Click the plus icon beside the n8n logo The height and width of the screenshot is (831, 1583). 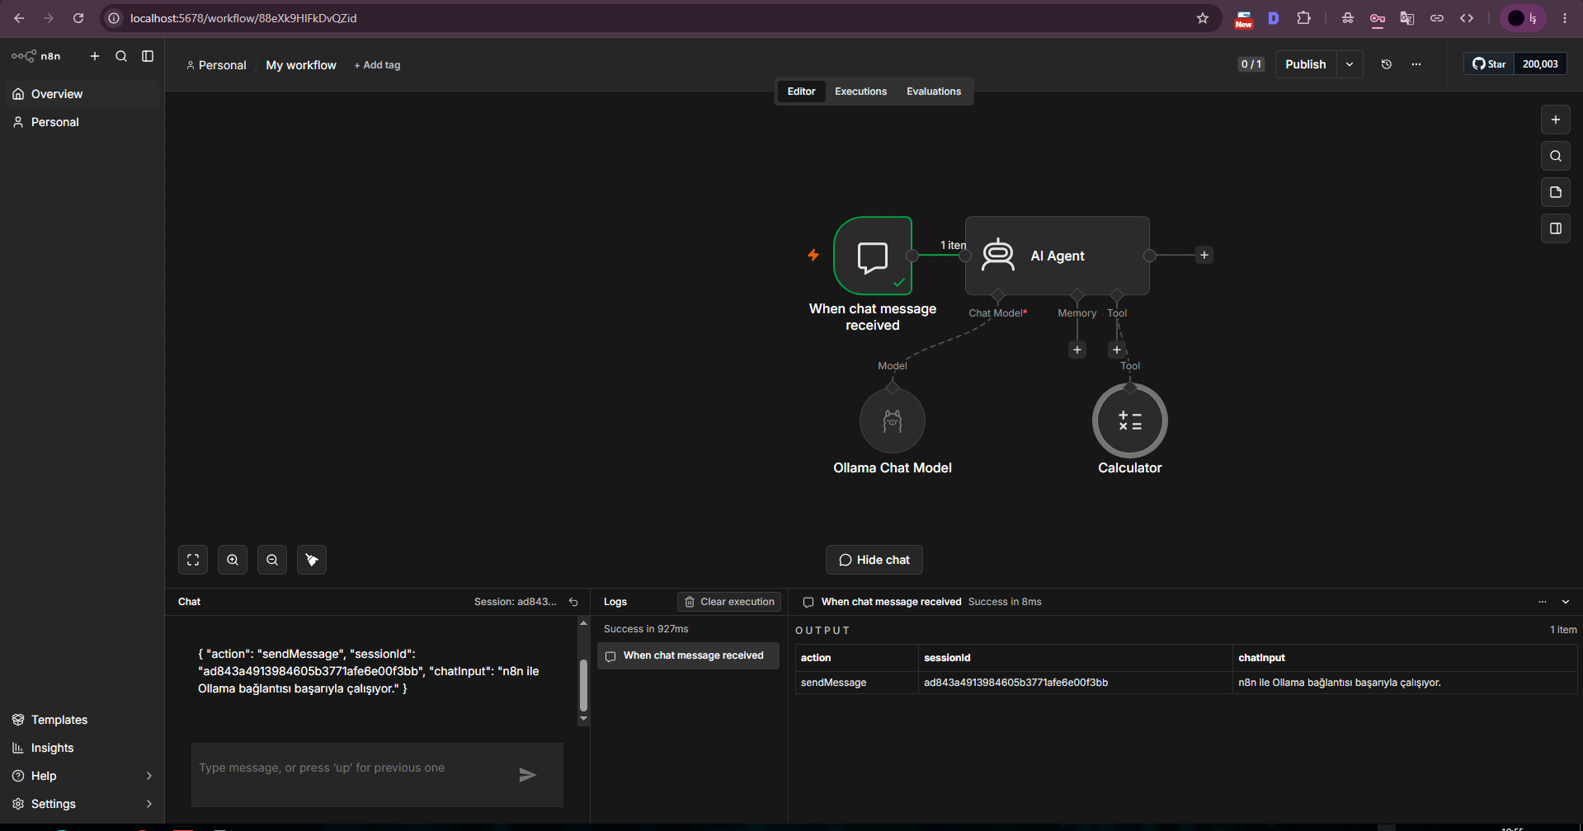click(95, 56)
